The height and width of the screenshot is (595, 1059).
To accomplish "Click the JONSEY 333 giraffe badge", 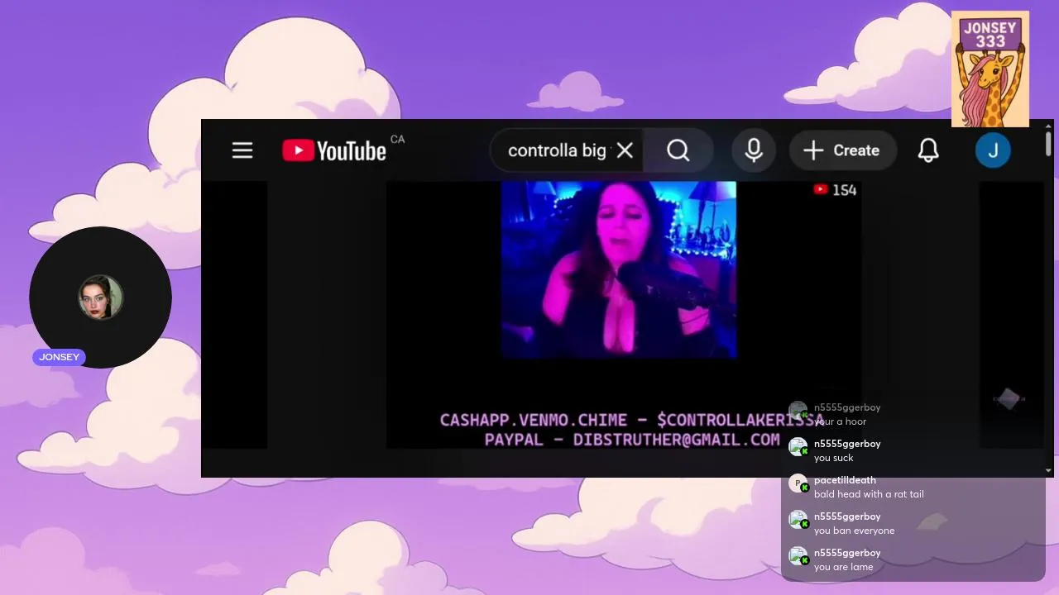I will tap(990, 69).
